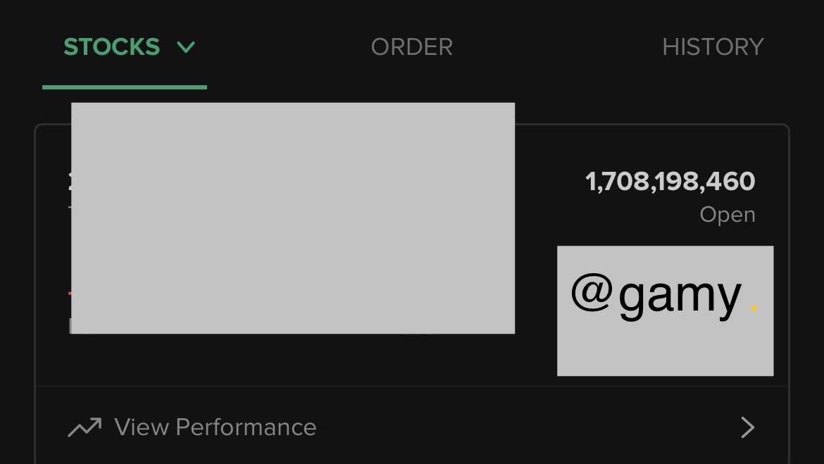The width and height of the screenshot is (824, 464).
Task: Click the green underline beneath STOCKS
Action: click(x=125, y=87)
